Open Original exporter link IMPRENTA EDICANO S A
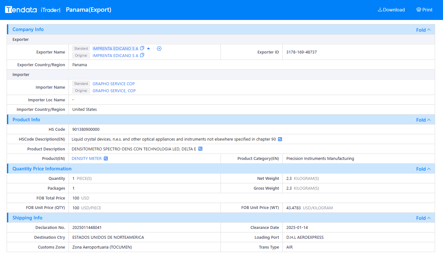The height and width of the screenshot is (259, 443). [x=116, y=55]
